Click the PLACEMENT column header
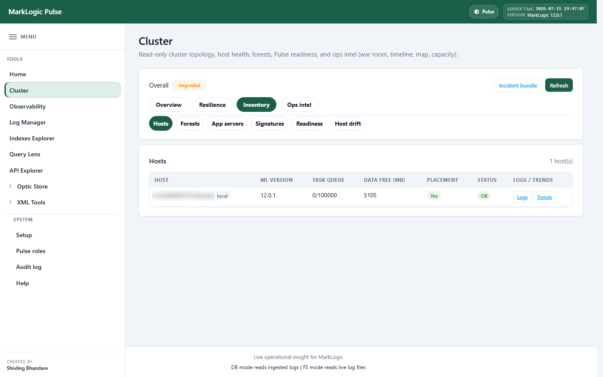 pyautogui.click(x=443, y=180)
